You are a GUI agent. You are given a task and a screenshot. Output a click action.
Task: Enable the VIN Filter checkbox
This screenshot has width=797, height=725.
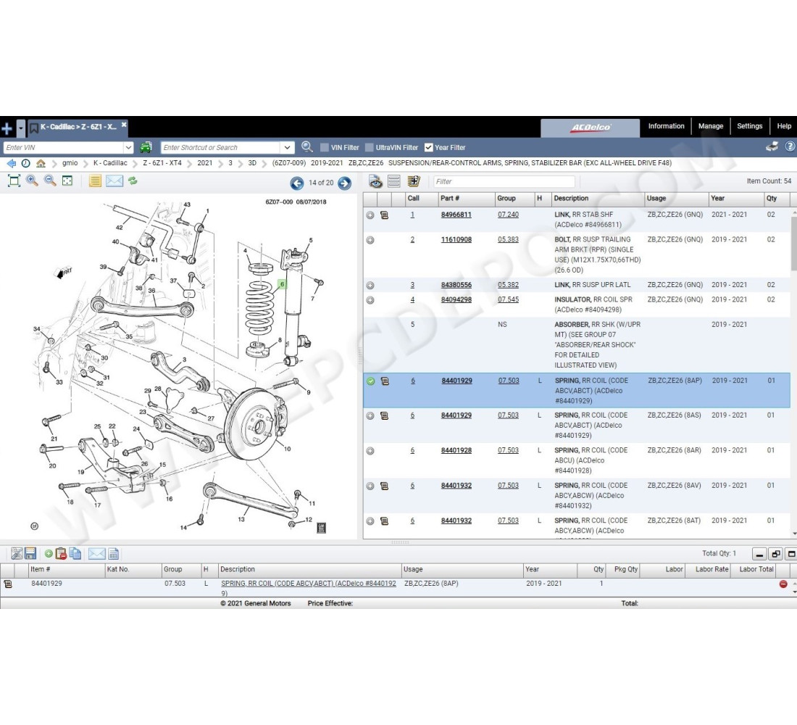click(325, 148)
